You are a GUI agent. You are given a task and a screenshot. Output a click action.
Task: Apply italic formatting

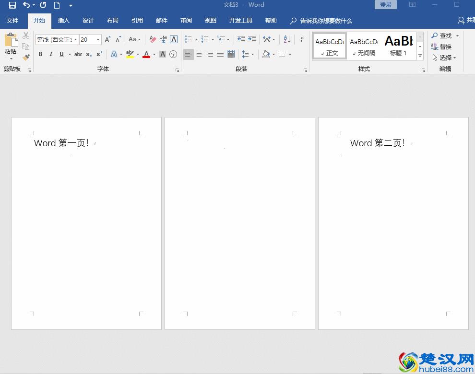51,54
